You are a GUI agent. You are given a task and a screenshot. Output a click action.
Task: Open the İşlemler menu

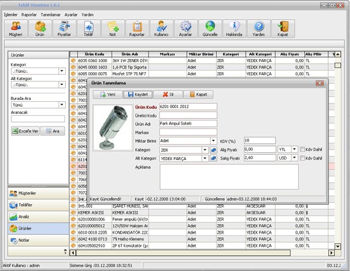click(10, 14)
